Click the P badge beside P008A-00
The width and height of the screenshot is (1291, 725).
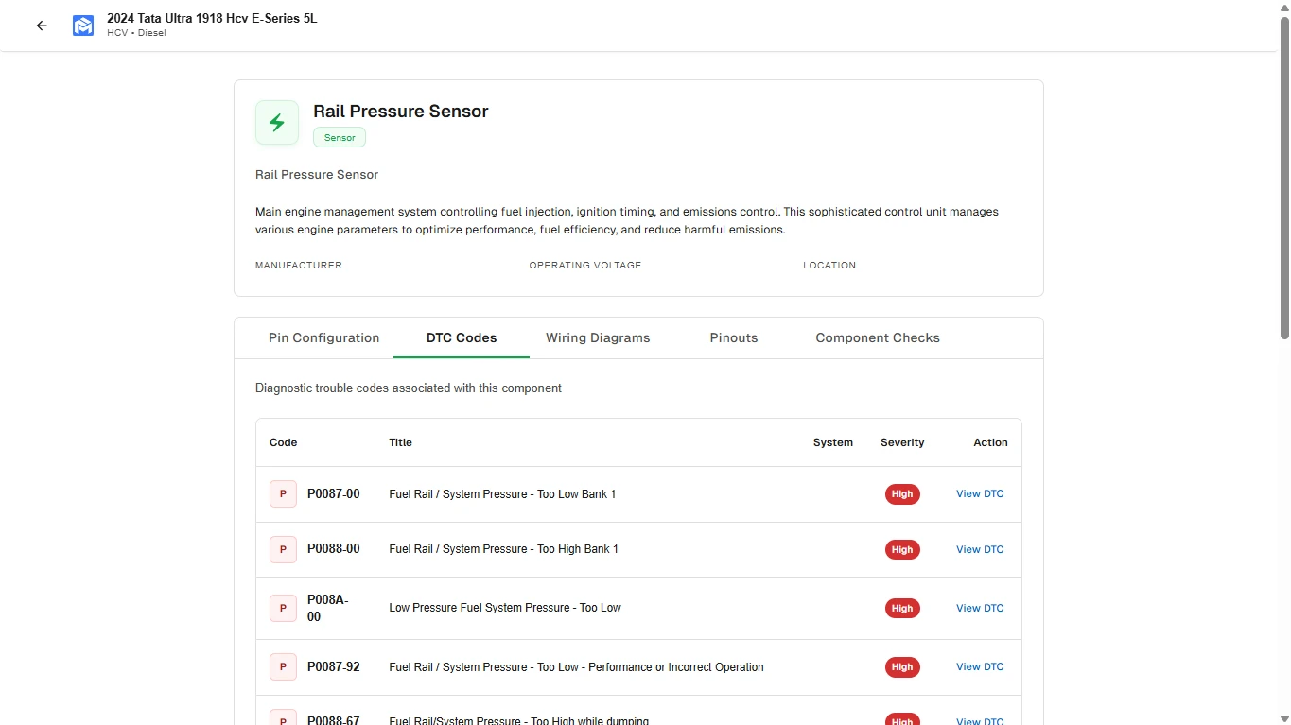pyautogui.click(x=283, y=608)
